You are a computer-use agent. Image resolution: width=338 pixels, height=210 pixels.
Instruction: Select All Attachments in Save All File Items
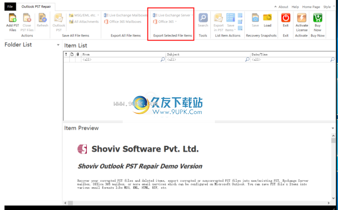84,22
